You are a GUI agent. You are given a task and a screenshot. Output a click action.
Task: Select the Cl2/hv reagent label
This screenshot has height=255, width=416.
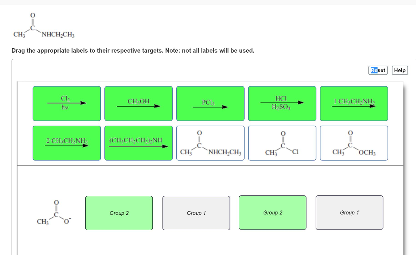click(x=66, y=103)
